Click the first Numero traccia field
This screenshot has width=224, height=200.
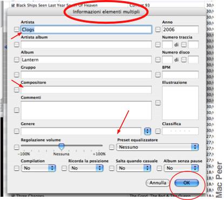point(167,44)
